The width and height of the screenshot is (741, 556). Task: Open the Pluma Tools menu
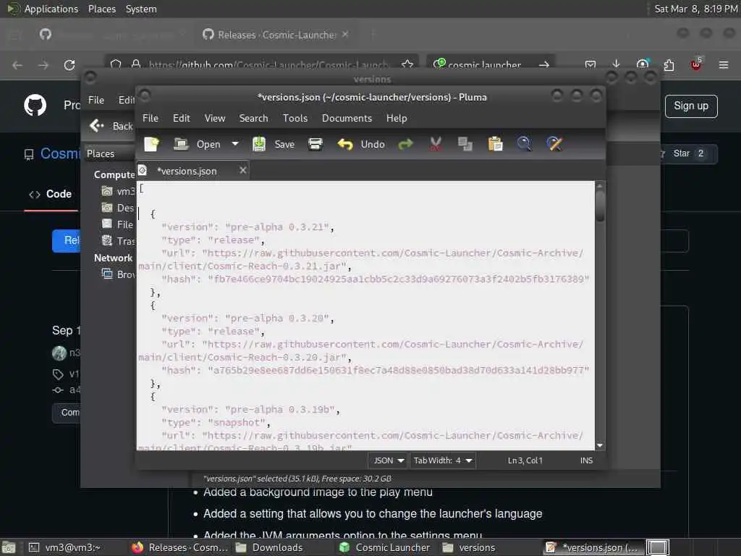pyautogui.click(x=295, y=118)
